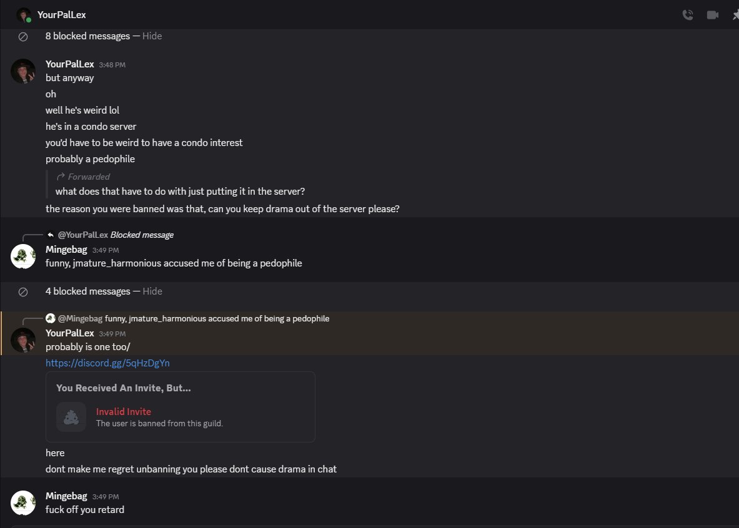Start a voice call with YourPalLex
The width and height of the screenshot is (739, 528).
(x=688, y=15)
